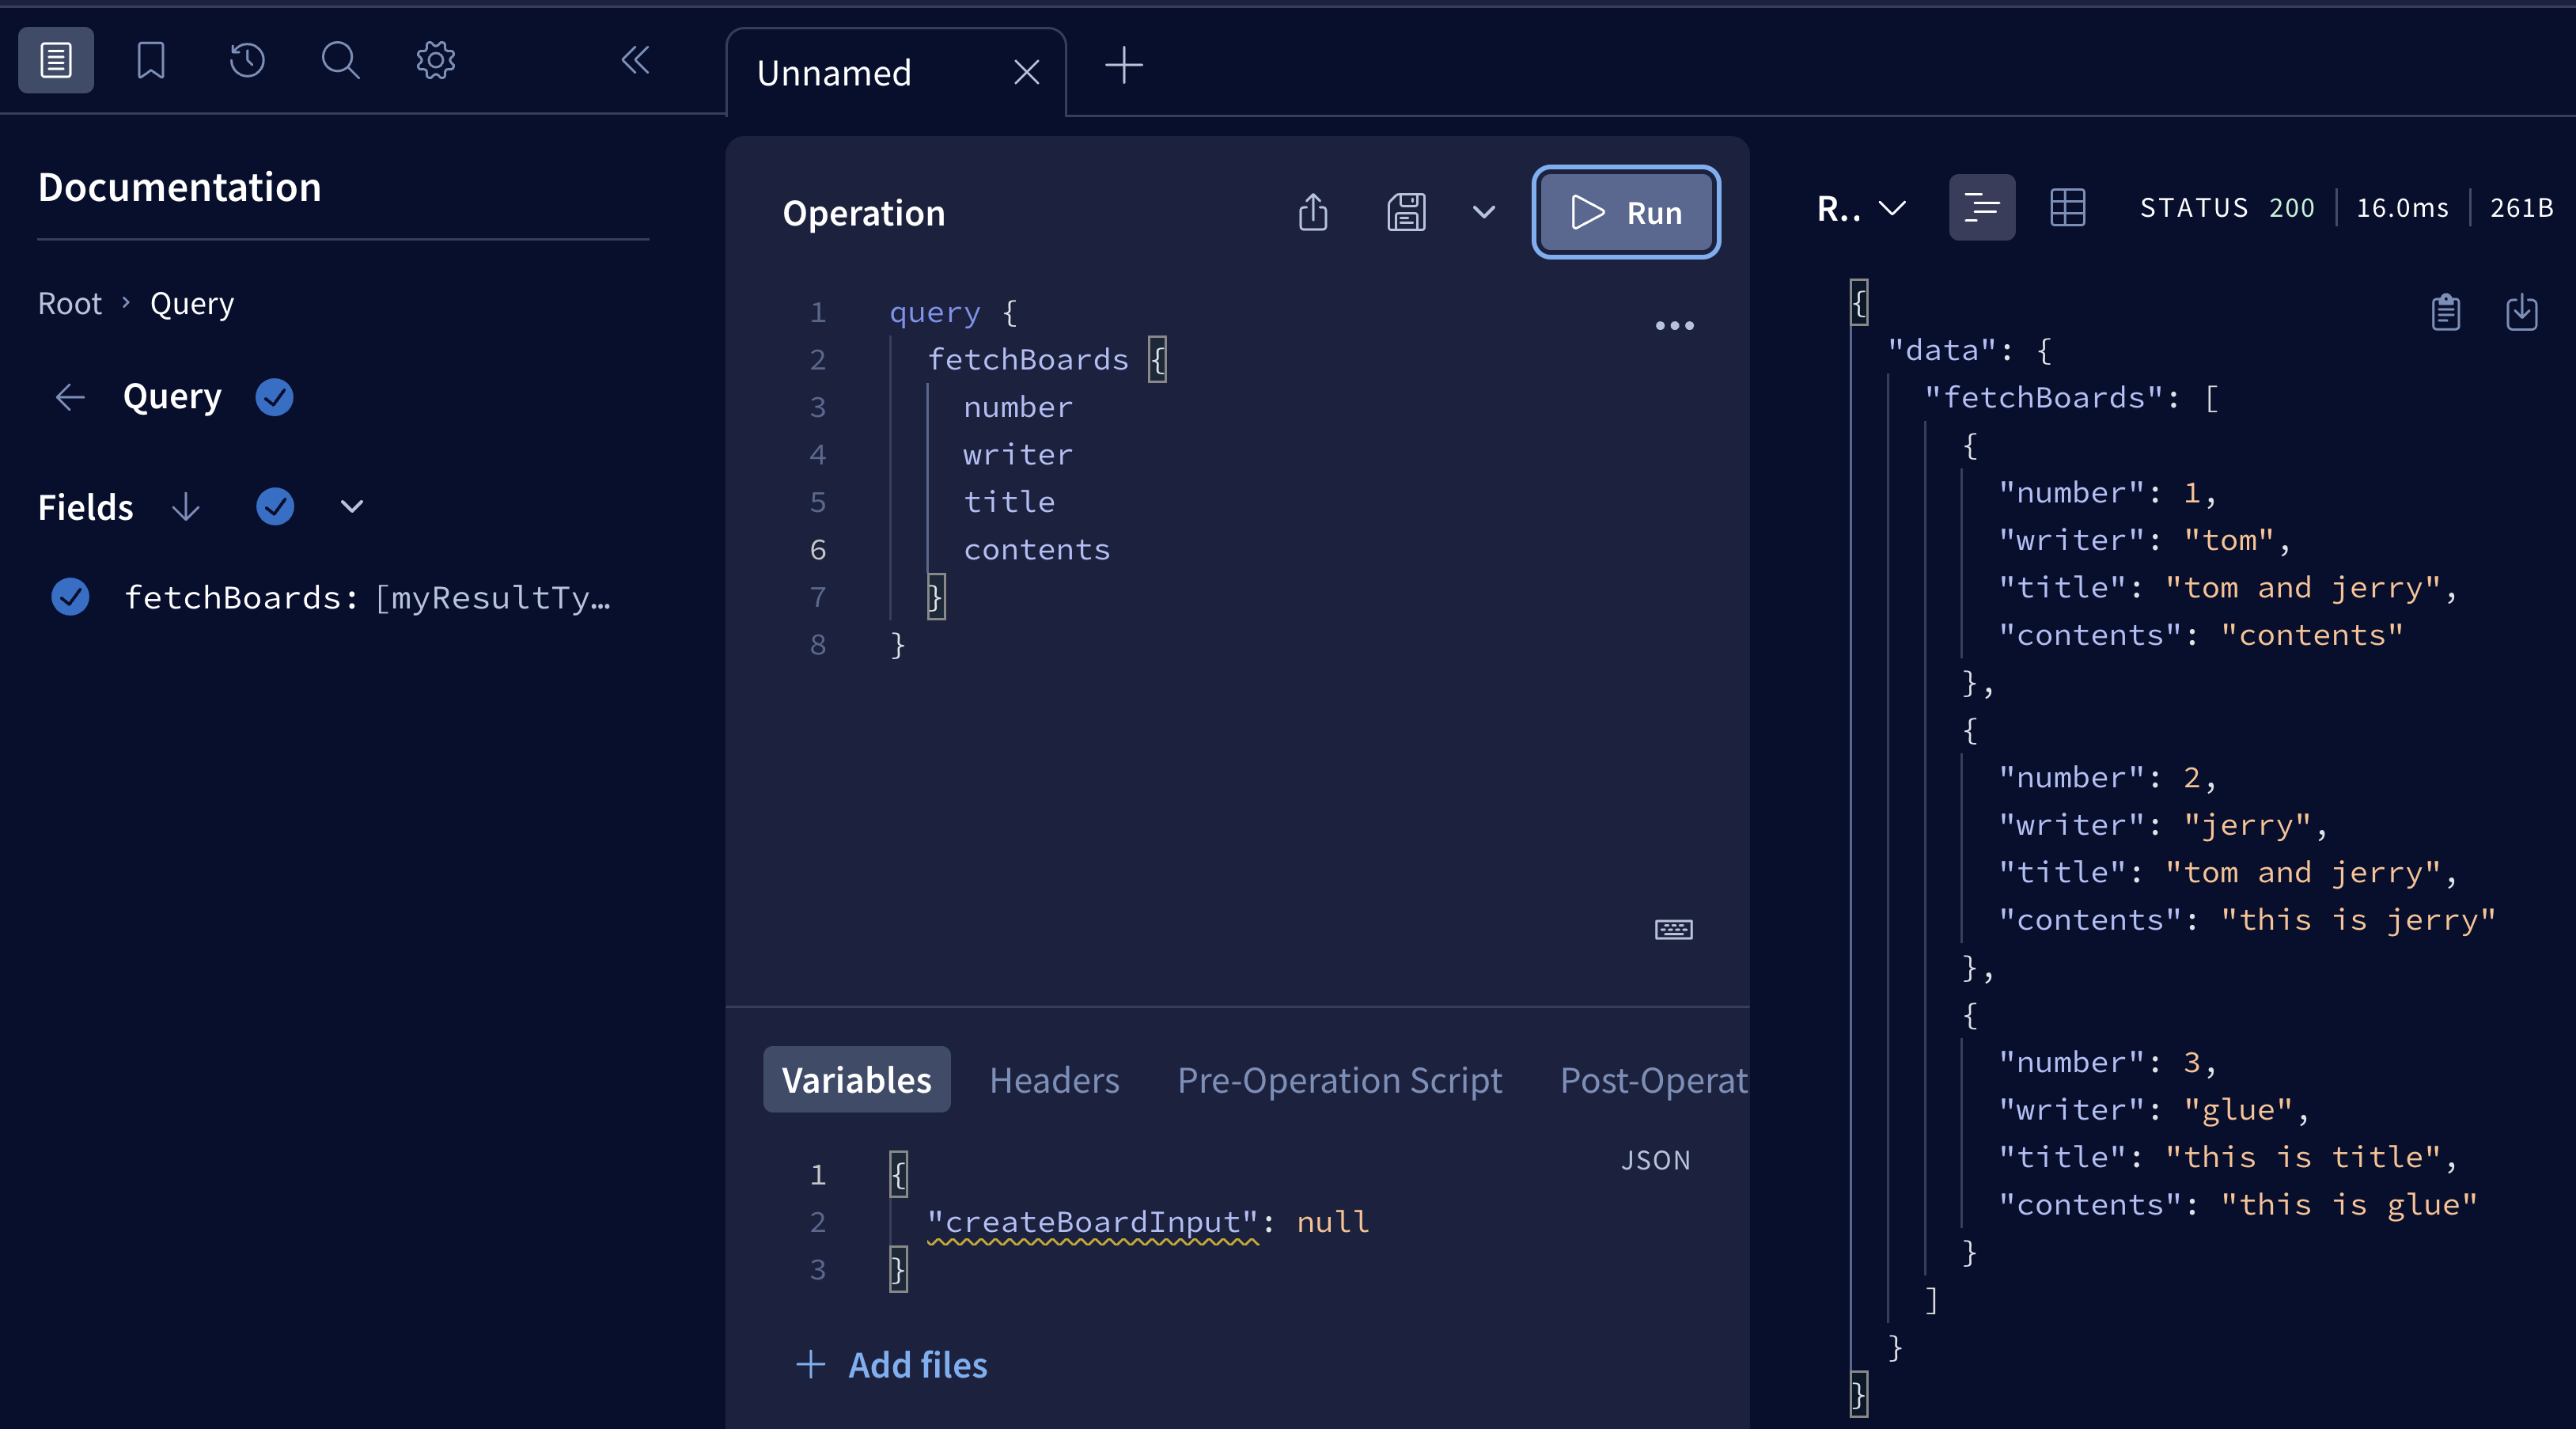Toggle the fetchBoards field checkbox
Screen dimensions: 2576x1429
[x=70, y=597]
